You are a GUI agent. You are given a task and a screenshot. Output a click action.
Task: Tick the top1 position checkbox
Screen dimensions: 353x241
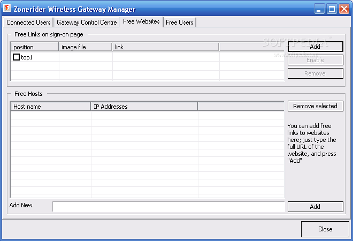(x=16, y=57)
